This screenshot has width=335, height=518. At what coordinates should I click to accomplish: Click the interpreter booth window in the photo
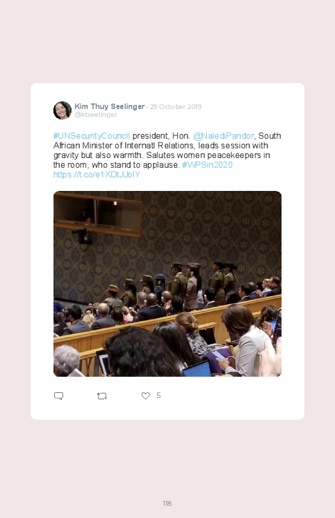(98, 214)
